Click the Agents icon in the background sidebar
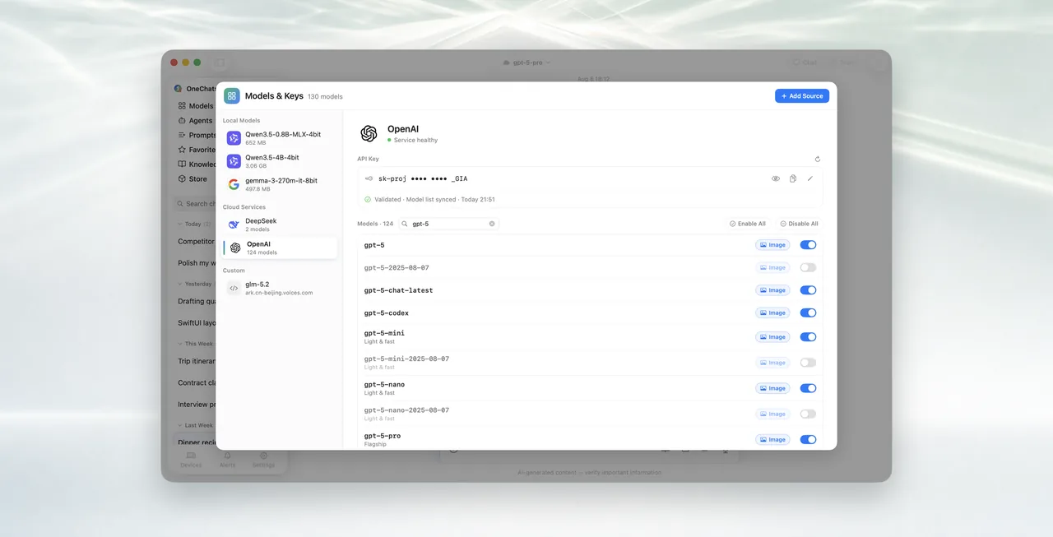The height and width of the screenshot is (537, 1053). pos(182,121)
